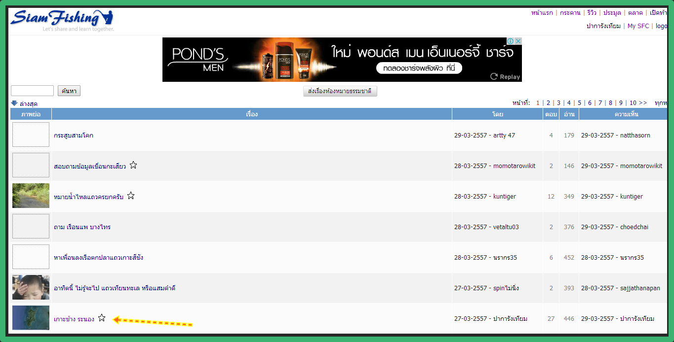This screenshot has height=342, width=674.
Task: Click star icon beside หมายน้ำไหลแถวครยกครับ
Action: coord(131,196)
